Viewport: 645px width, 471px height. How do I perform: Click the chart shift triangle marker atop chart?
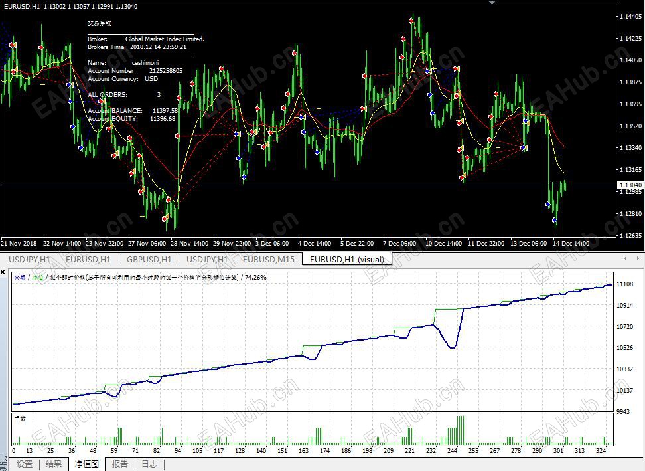492,3
